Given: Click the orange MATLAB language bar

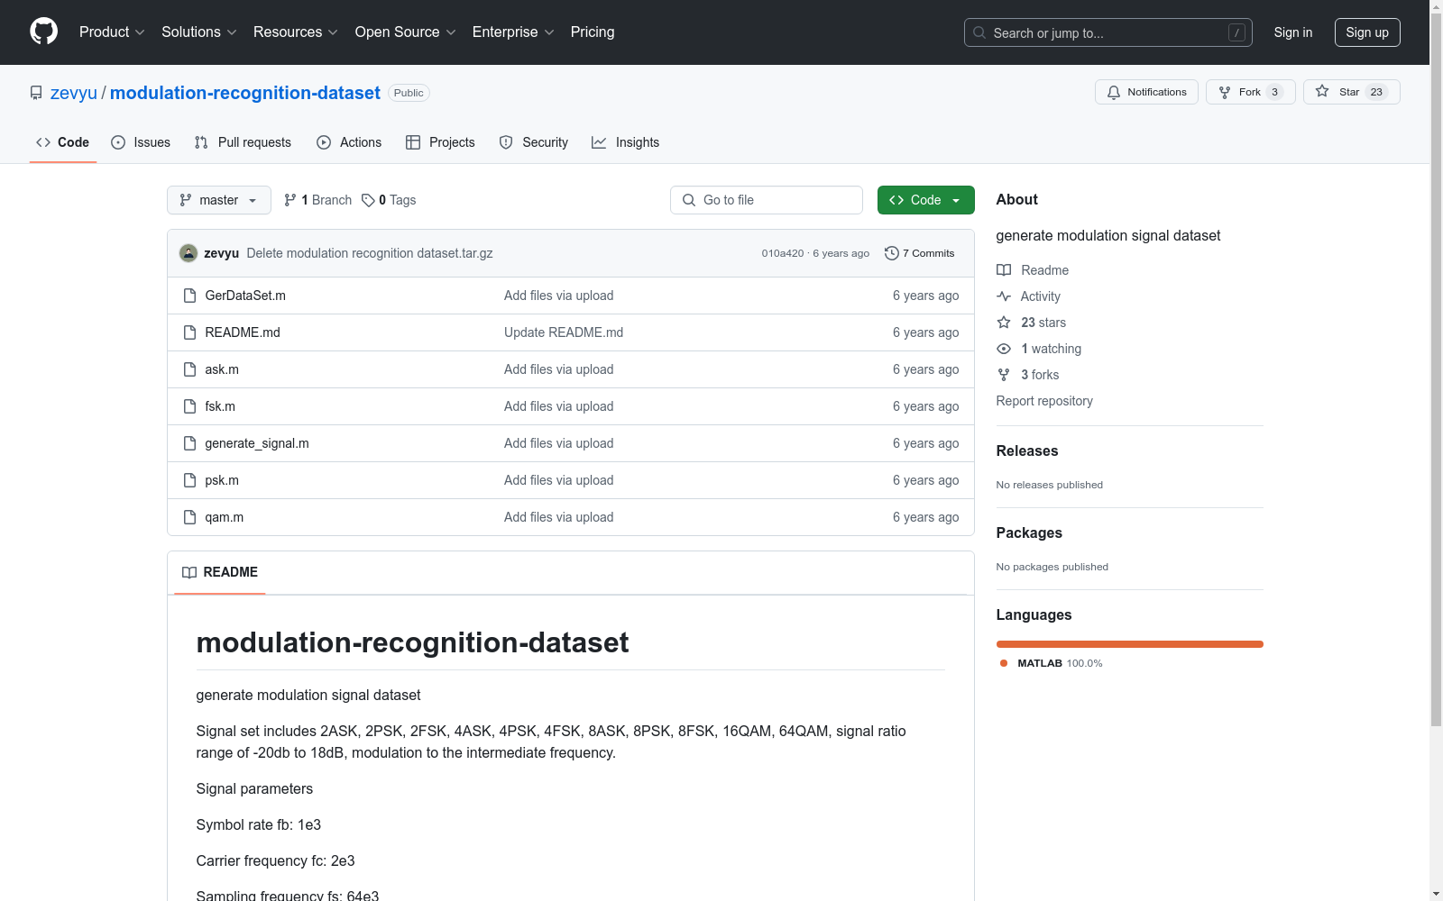Looking at the screenshot, I should click(1129, 644).
